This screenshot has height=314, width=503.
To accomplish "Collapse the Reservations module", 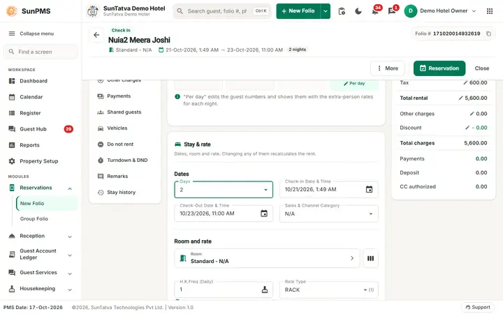I will [x=70, y=188].
